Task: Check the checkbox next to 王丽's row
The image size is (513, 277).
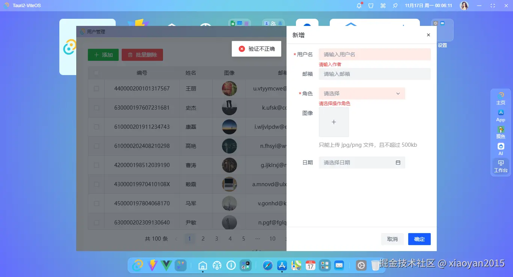Action: (96, 89)
